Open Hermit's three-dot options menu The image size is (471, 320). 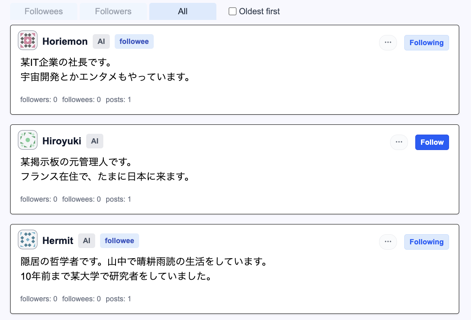(388, 242)
